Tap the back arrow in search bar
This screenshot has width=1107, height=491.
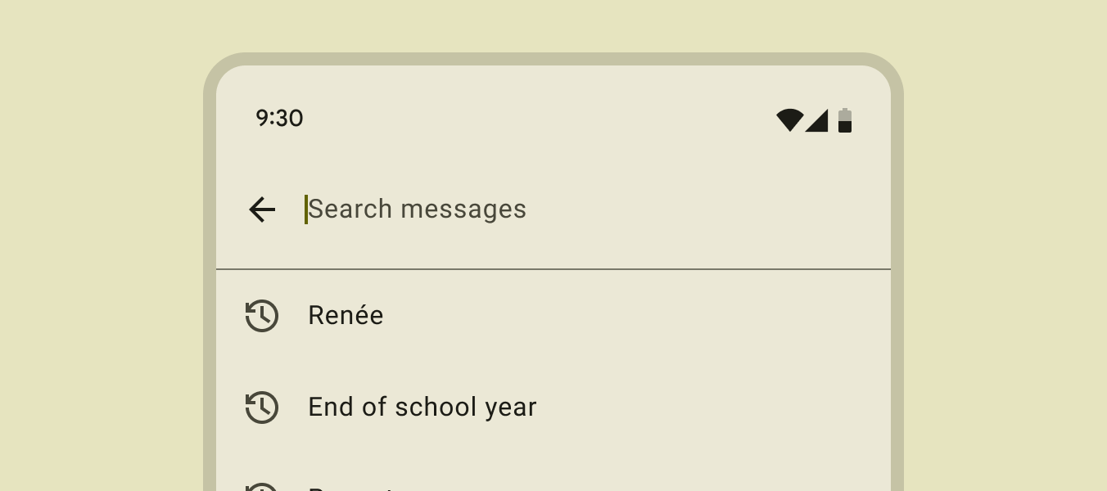pos(262,209)
